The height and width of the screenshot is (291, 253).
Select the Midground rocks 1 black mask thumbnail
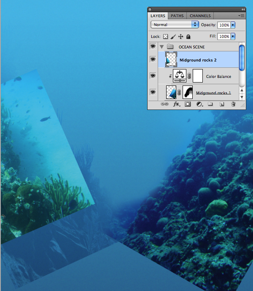188,92
